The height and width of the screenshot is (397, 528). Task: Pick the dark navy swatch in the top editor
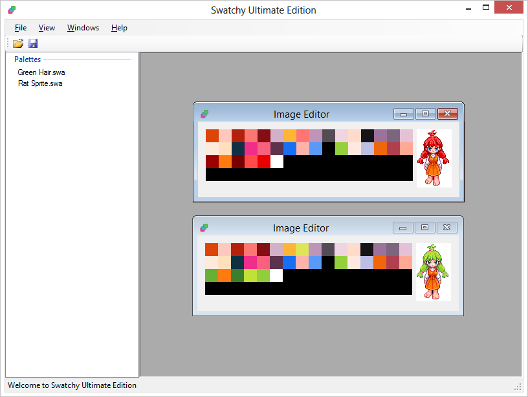[x=238, y=149]
